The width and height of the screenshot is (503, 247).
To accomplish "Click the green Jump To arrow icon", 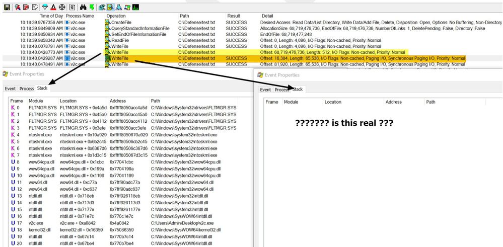I will click(x=91, y=7).
